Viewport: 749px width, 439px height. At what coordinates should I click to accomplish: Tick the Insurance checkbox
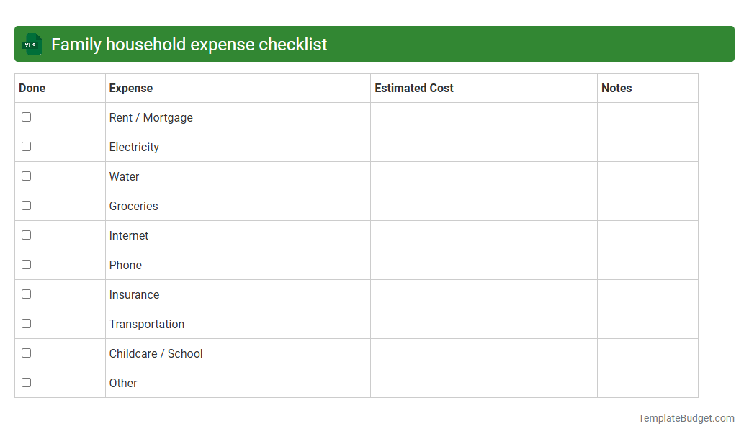click(x=26, y=293)
